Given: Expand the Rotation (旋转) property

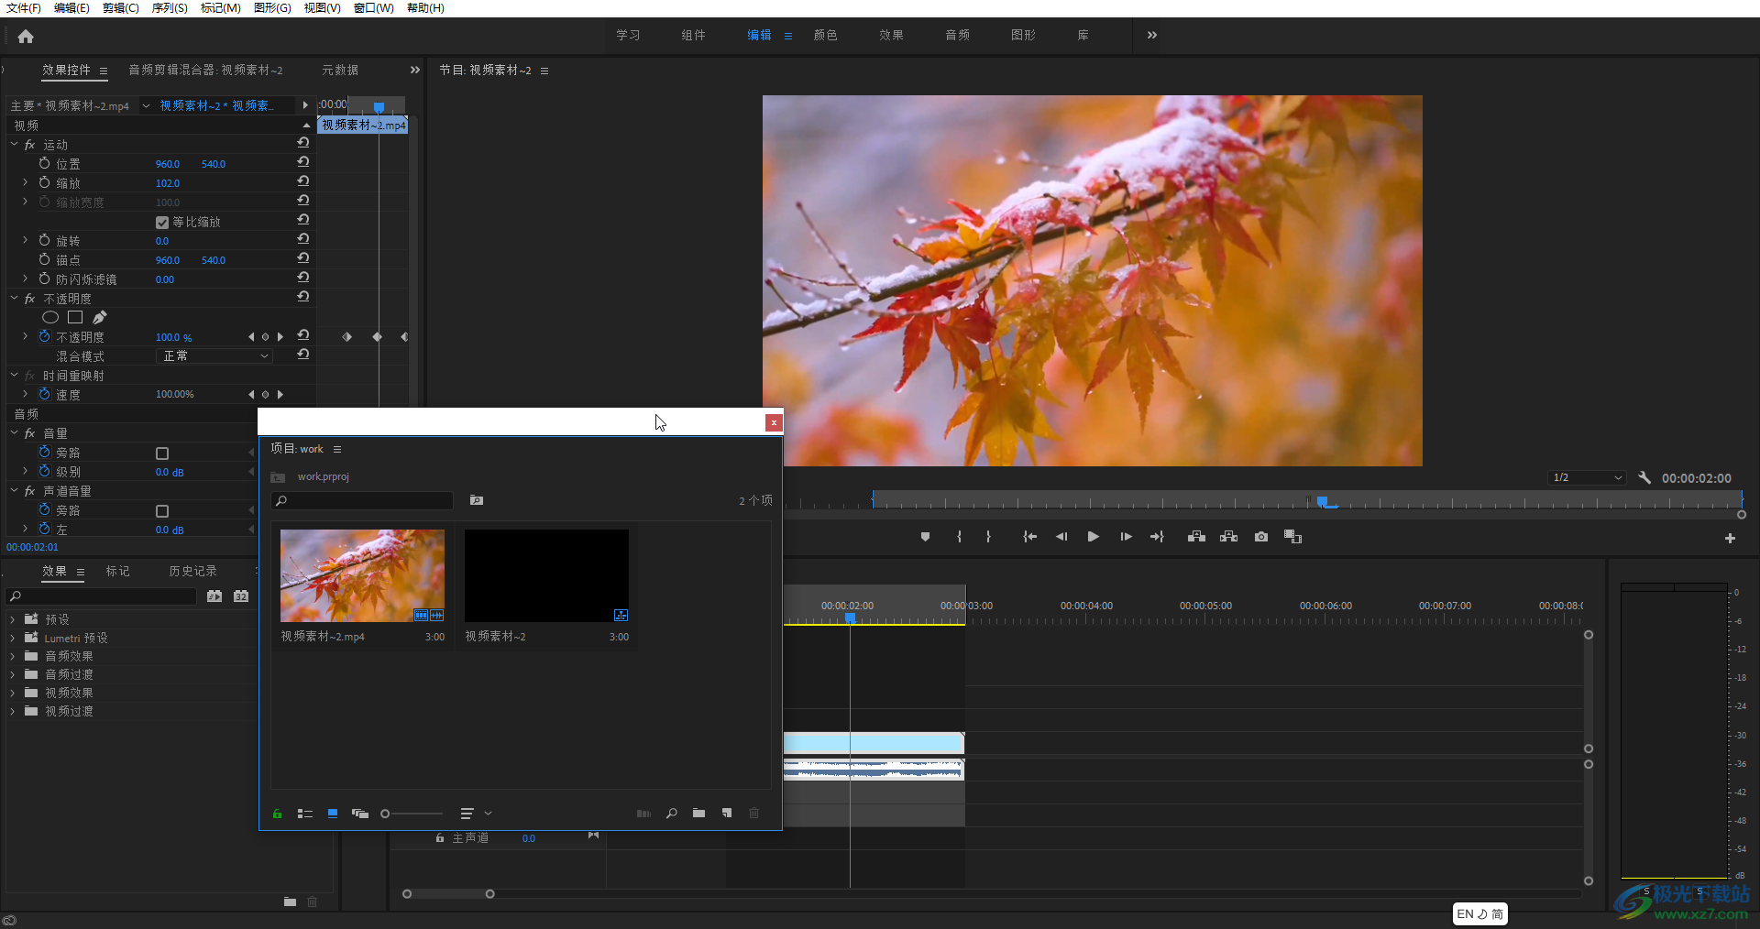Looking at the screenshot, I should pos(25,240).
